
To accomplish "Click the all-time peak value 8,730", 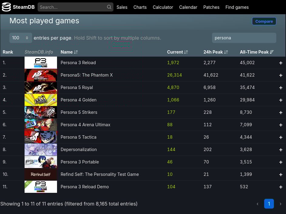I will (246, 112).
